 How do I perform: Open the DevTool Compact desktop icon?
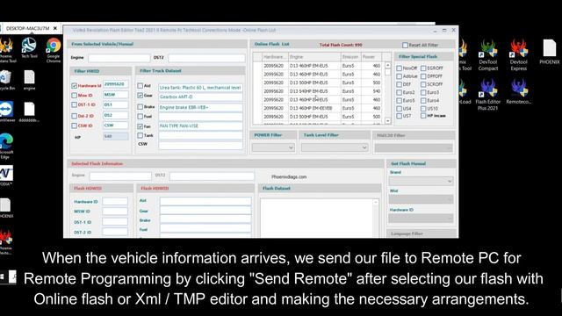click(488, 55)
